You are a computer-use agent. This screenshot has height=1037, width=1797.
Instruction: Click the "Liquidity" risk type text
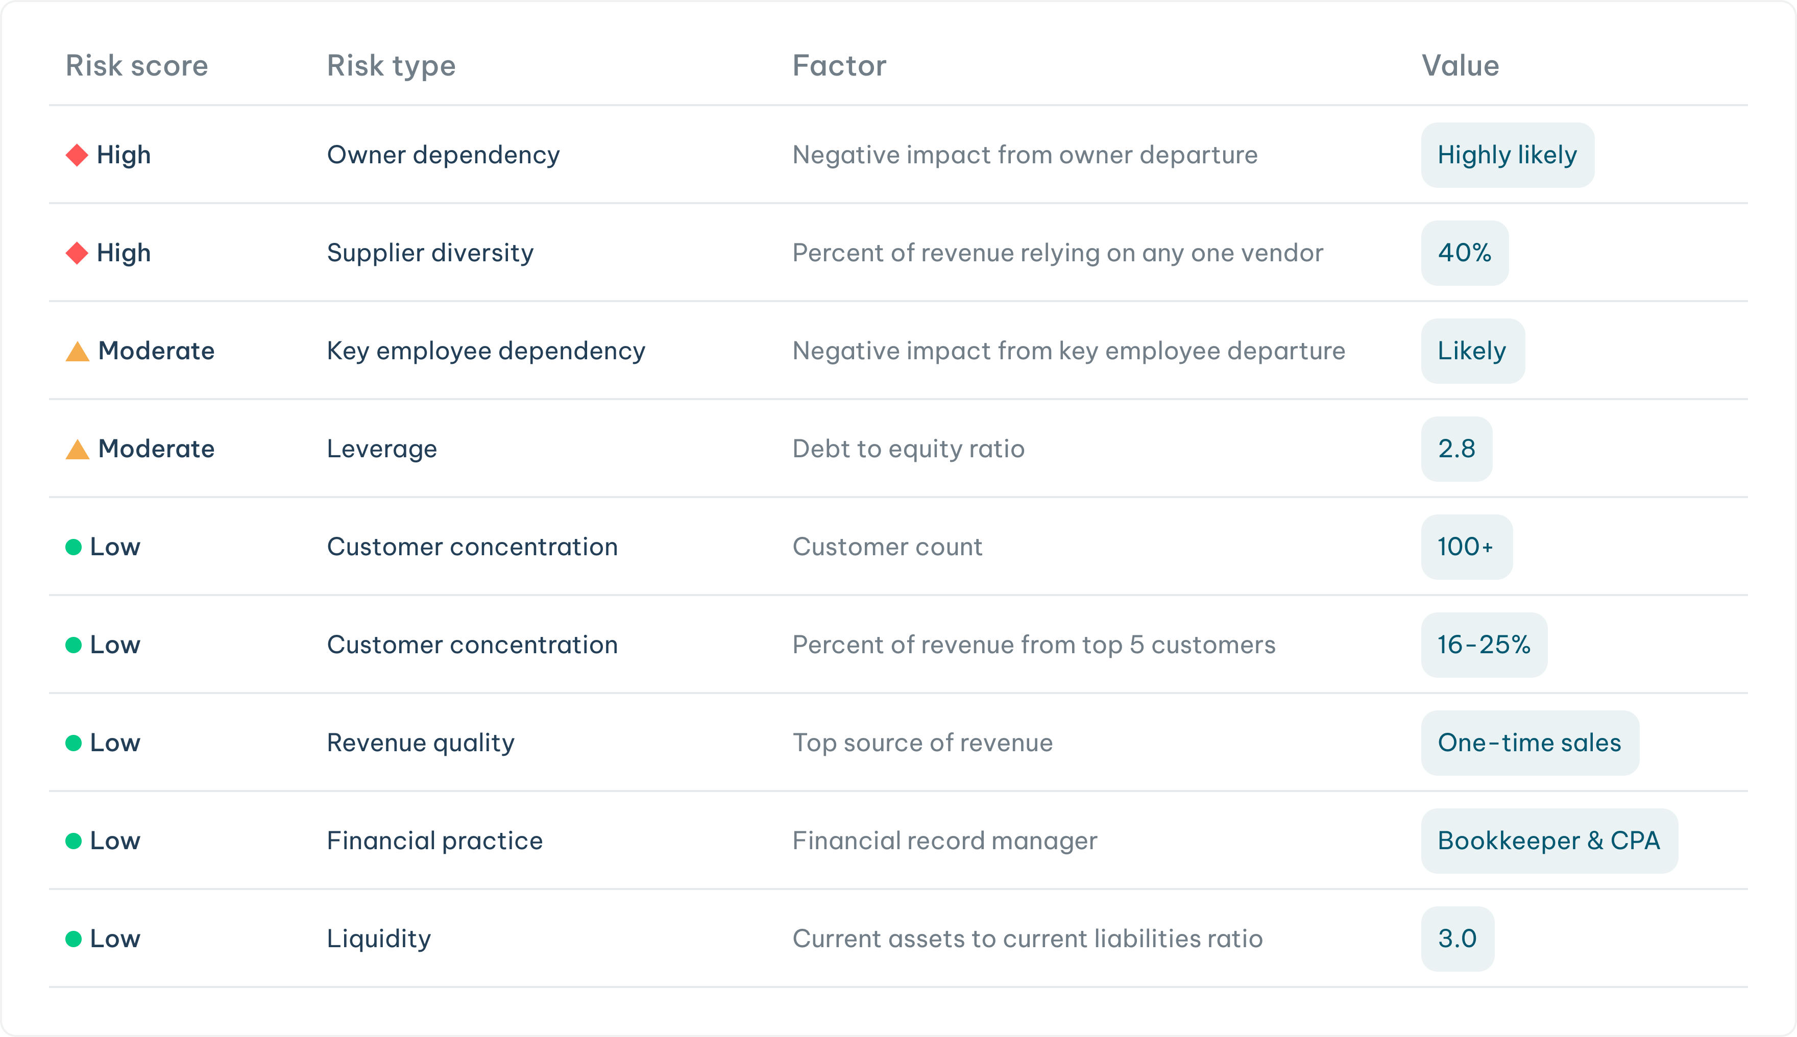379,939
